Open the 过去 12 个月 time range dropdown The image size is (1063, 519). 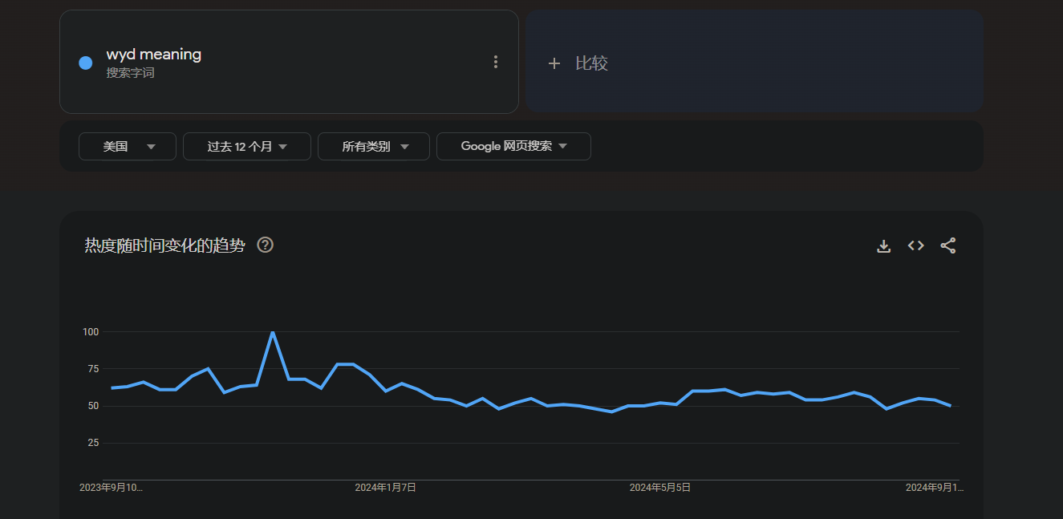coord(247,147)
